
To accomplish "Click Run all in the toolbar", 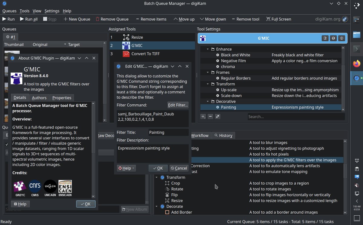I will pos(29,19).
